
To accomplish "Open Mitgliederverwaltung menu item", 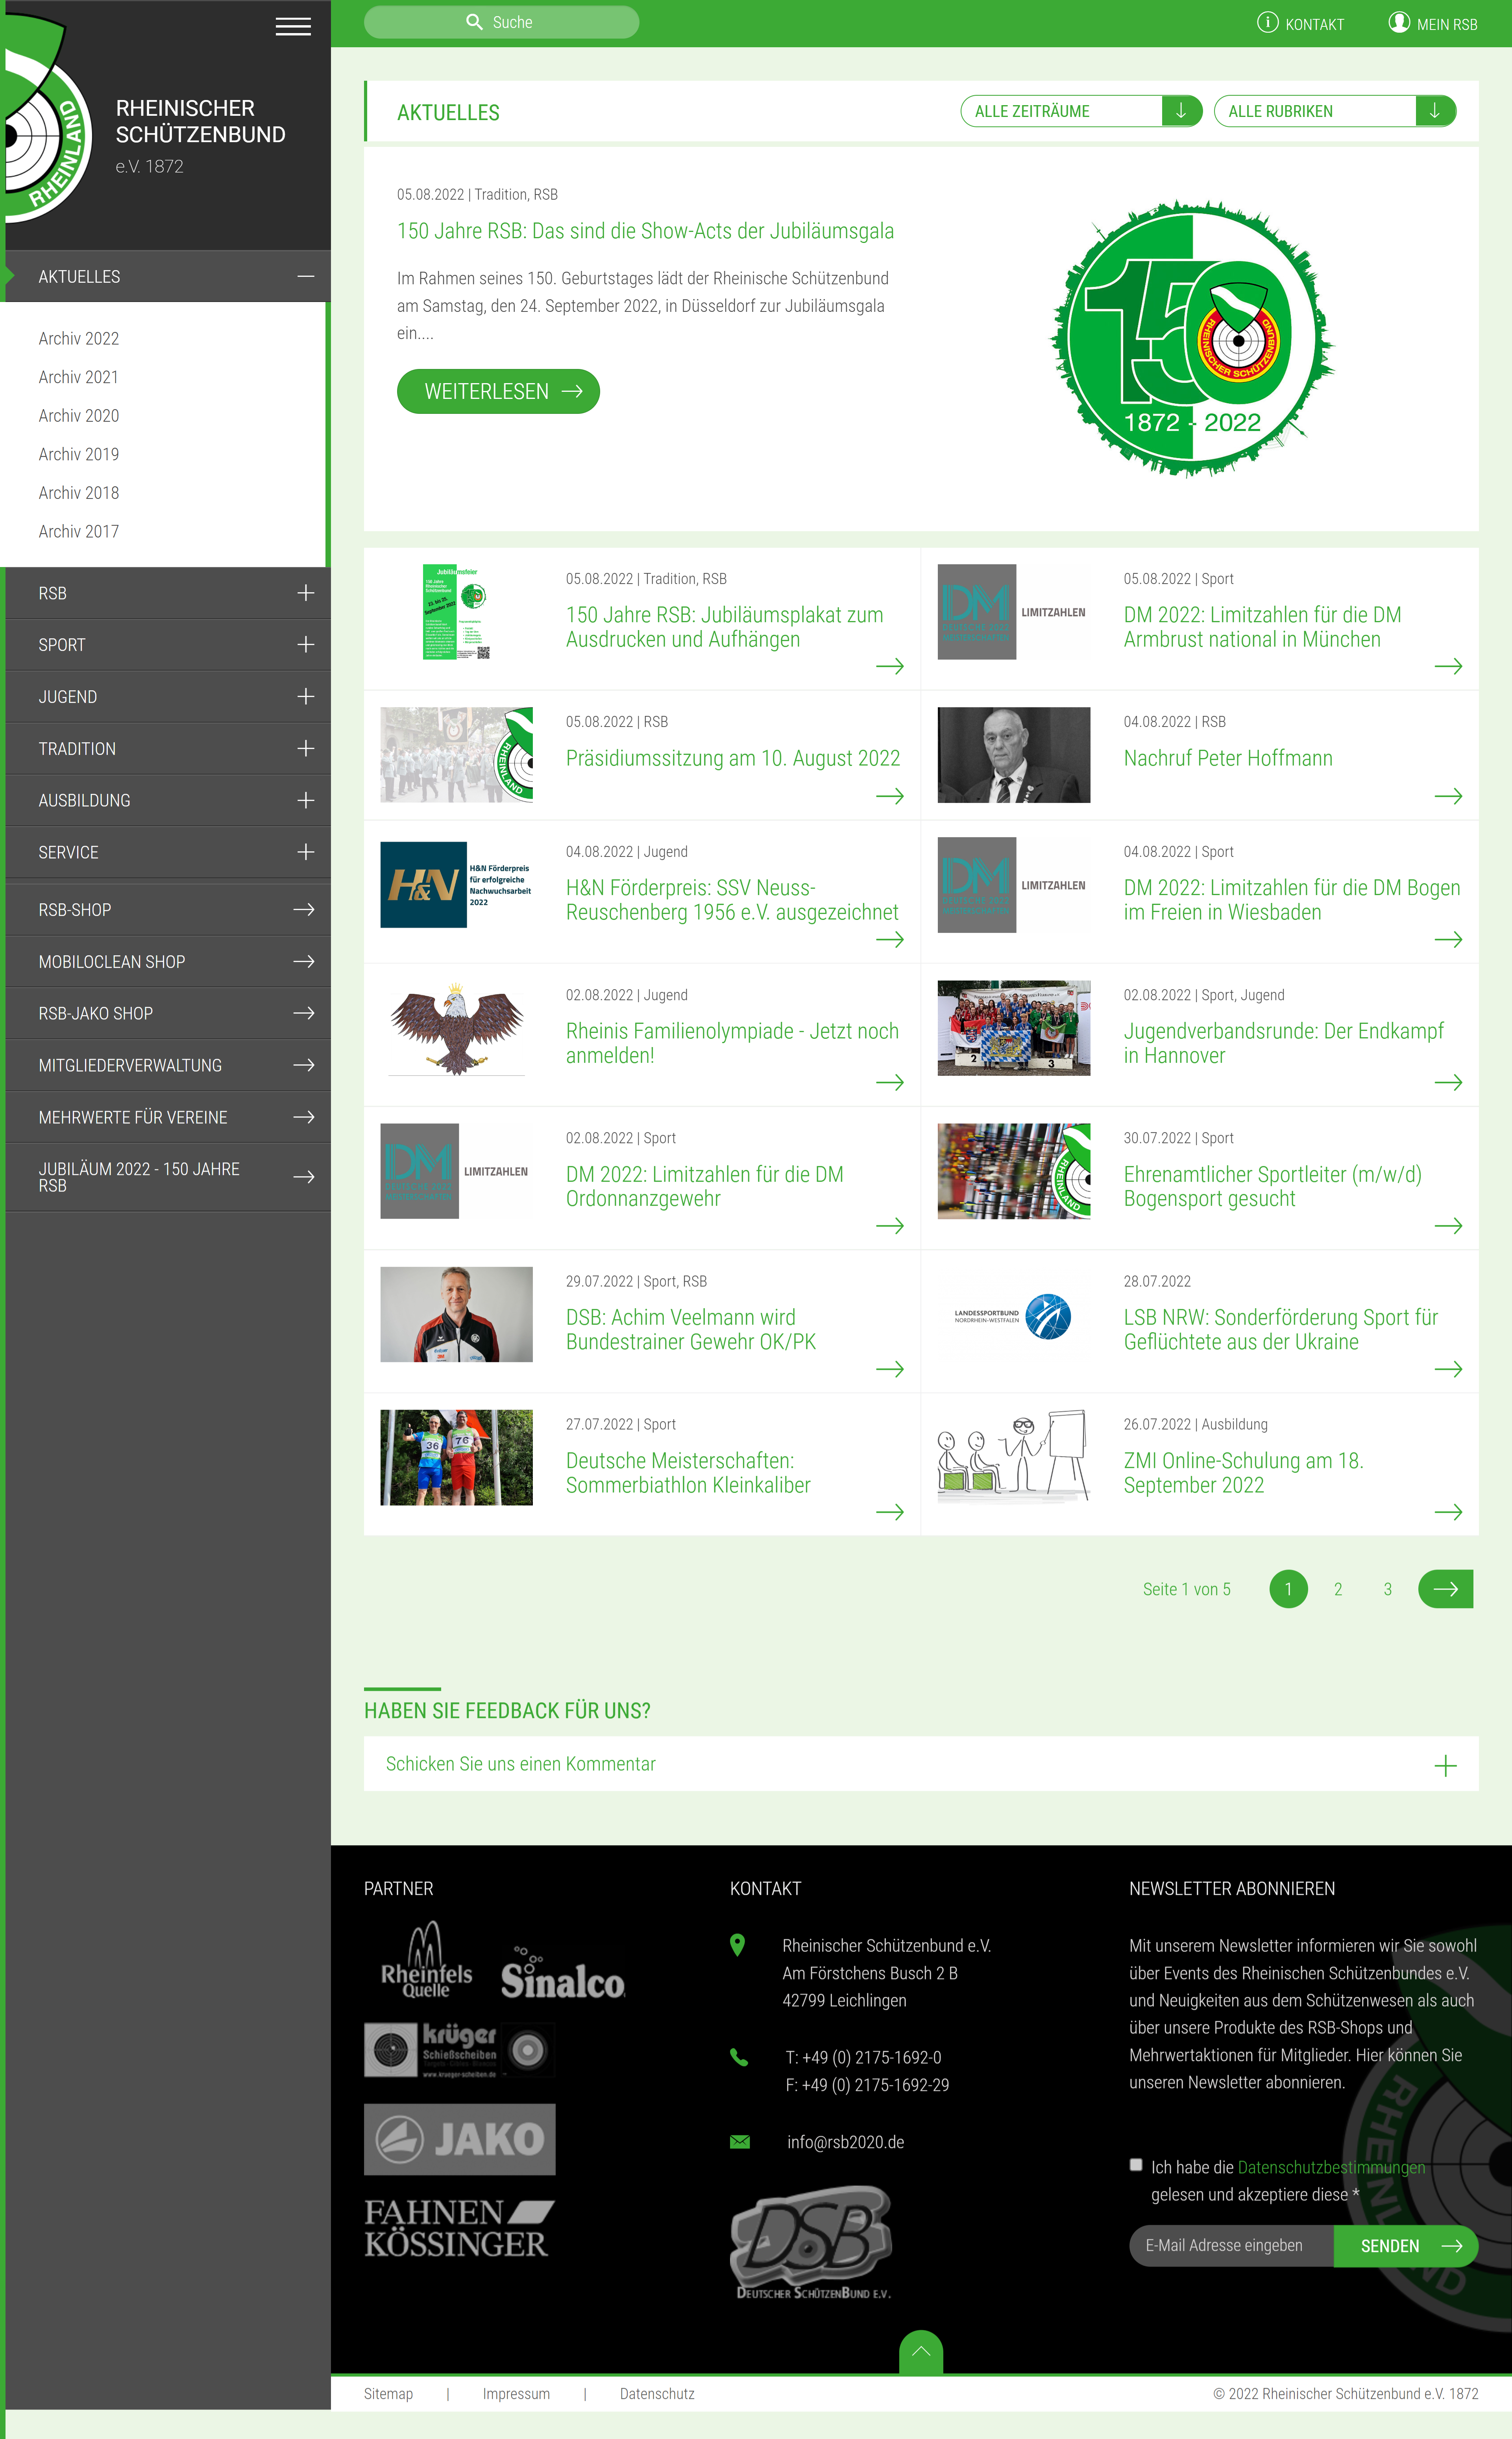I will (x=168, y=1066).
